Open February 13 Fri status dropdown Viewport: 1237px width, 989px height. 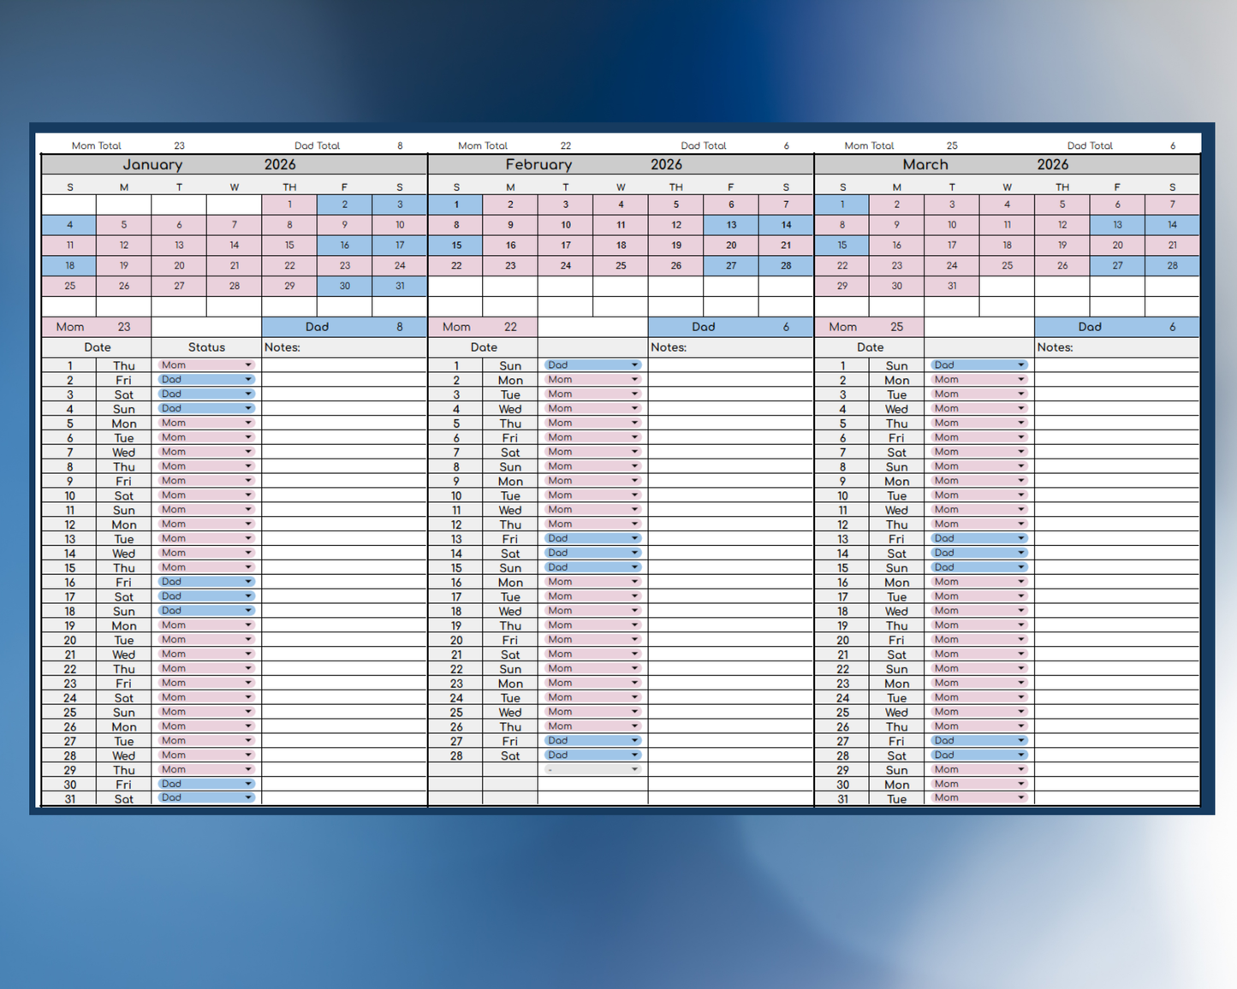pos(592,539)
